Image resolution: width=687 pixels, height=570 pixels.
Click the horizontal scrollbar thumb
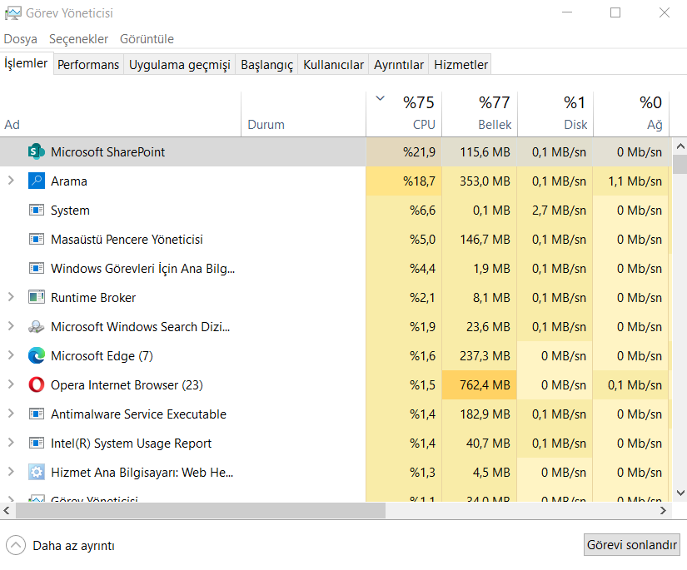pos(200,511)
